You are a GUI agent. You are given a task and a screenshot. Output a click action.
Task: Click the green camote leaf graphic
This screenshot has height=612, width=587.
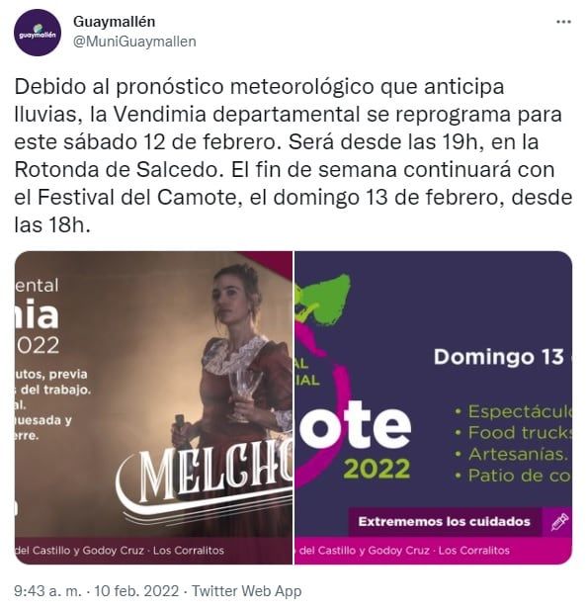(x=323, y=300)
